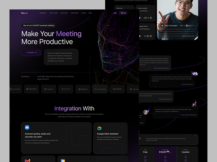Toggle first checkbox under $16,99 plan
Image resolution: width=217 pixels, height=162 pixels.
pyautogui.click(x=165, y=157)
